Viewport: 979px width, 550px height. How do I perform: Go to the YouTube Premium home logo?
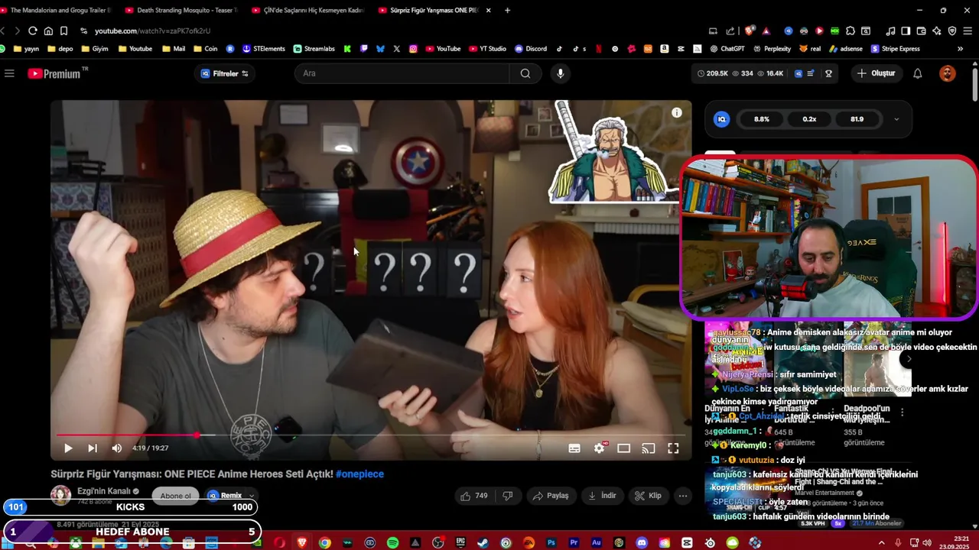[57, 73]
